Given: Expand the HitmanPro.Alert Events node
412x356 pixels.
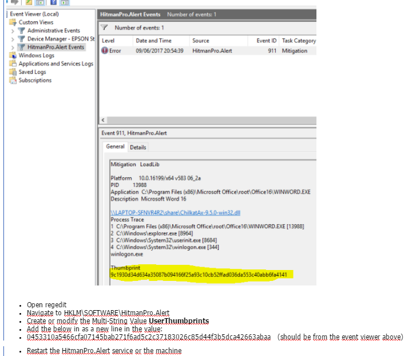Looking at the screenshot, I should point(13,48).
